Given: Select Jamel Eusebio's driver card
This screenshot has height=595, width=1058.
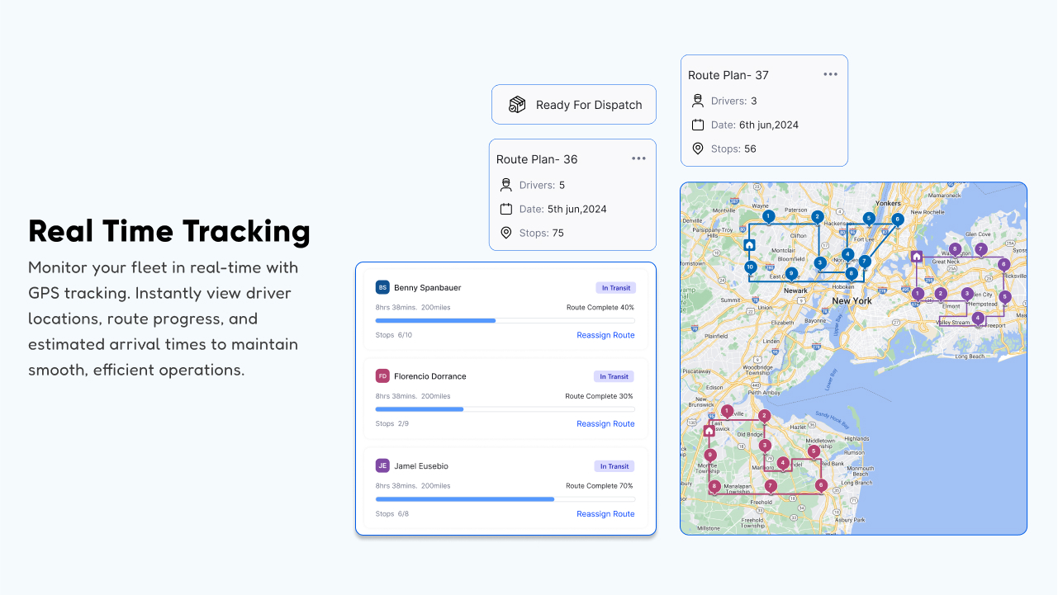Looking at the screenshot, I should tap(505, 489).
